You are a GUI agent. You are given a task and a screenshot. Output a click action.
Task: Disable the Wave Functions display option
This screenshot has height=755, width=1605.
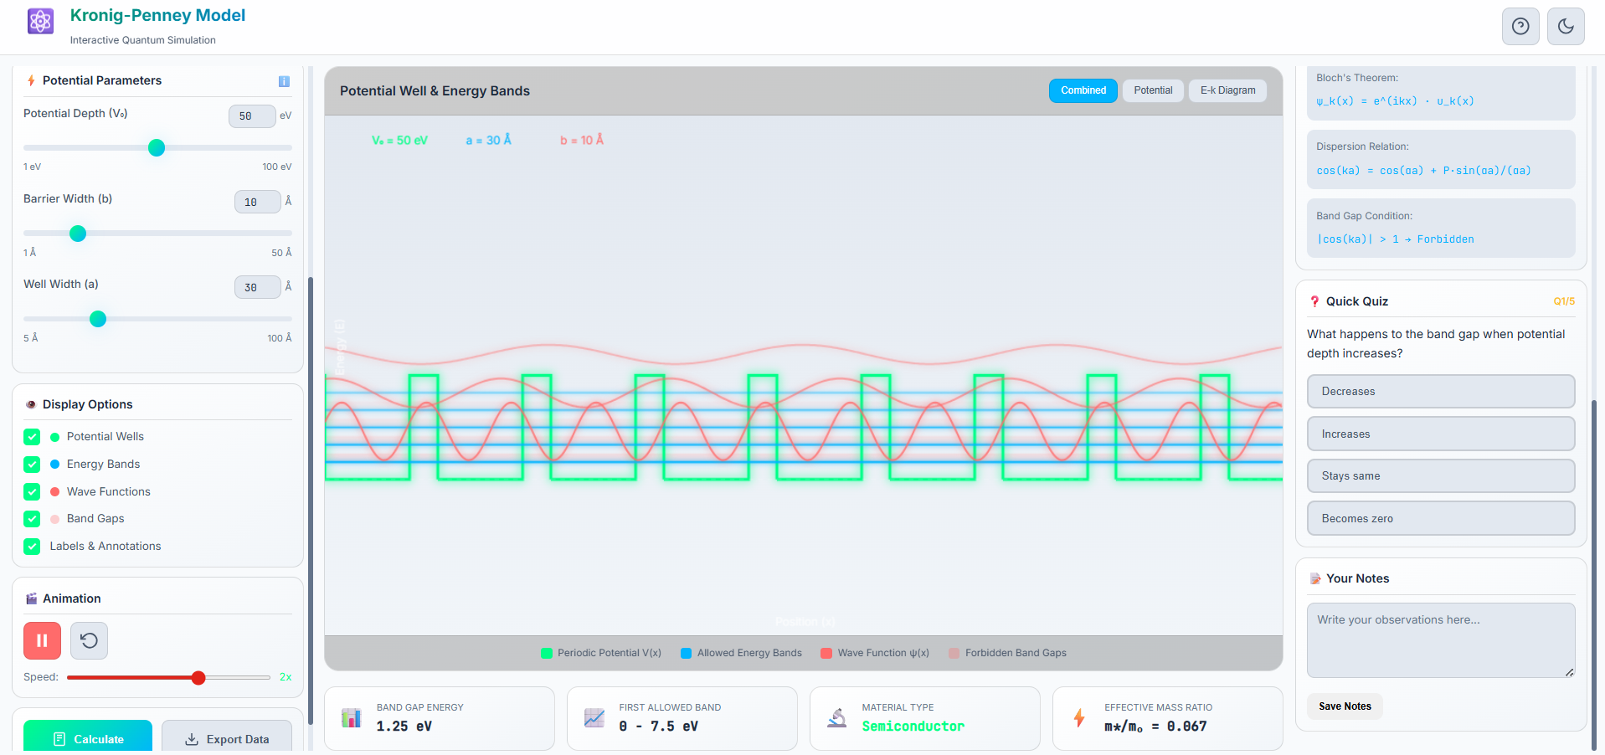pos(32,492)
